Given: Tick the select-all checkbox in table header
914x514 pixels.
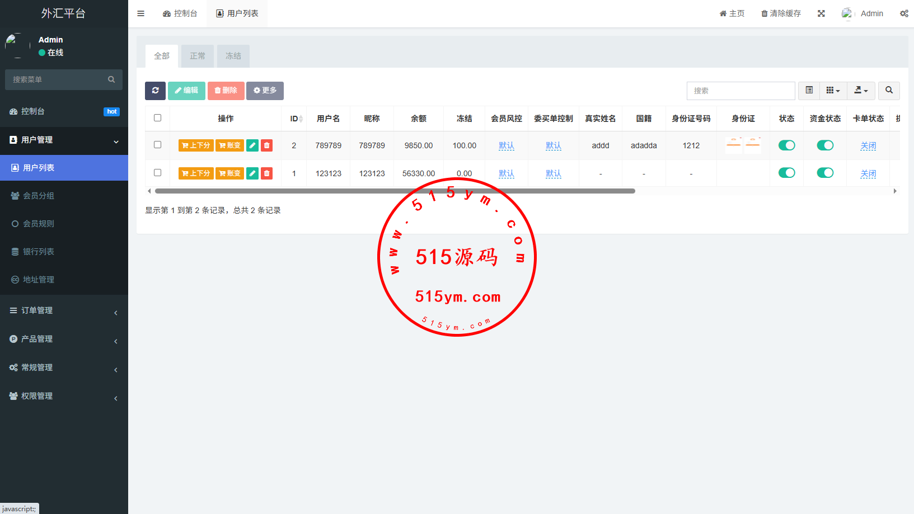Looking at the screenshot, I should (x=157, y=118).
